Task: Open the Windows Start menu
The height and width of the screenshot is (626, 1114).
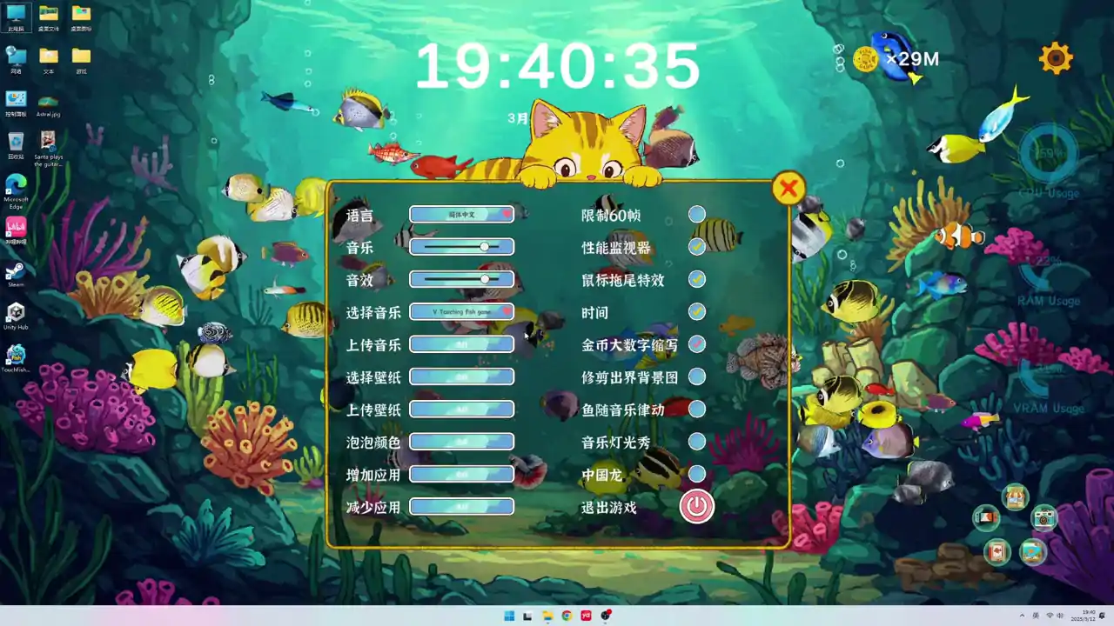Action: click(509, 616)
